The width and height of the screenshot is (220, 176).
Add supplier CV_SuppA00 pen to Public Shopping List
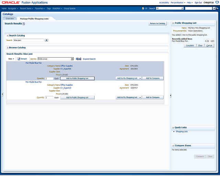[77, 78]
